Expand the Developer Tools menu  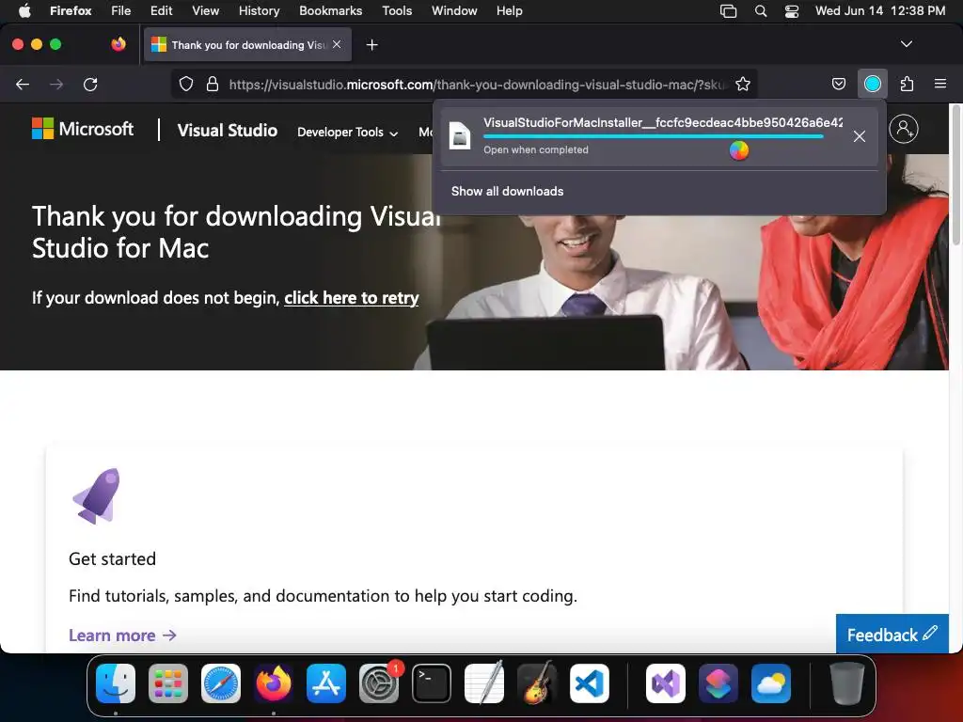348,132
